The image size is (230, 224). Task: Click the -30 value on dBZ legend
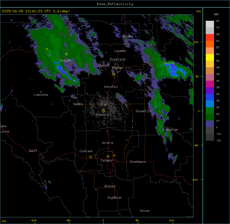pos(219,140)
